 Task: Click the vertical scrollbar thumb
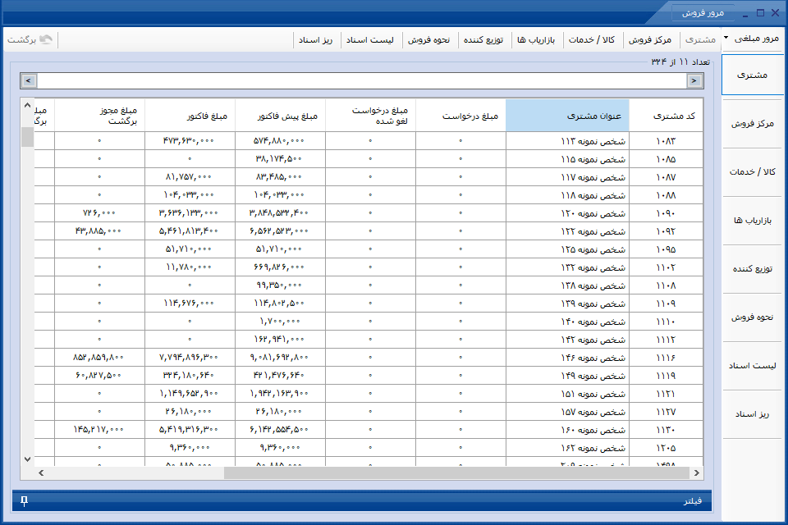27,137
